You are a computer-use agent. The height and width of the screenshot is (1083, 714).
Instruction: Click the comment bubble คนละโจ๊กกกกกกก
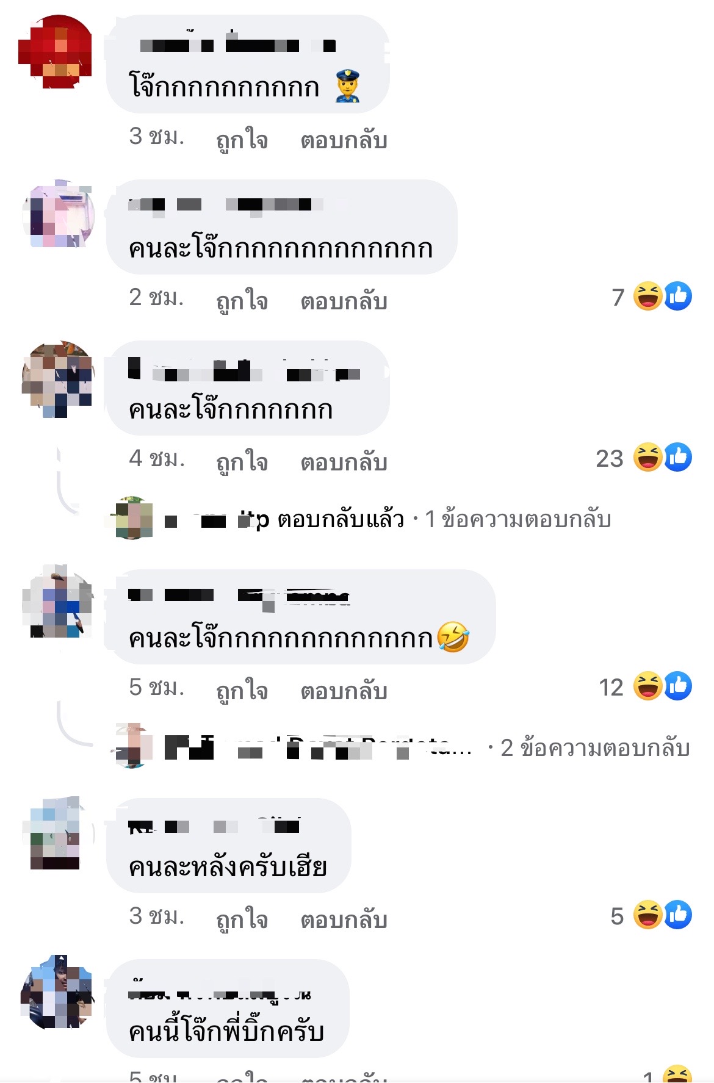click(x=248, y=388)
